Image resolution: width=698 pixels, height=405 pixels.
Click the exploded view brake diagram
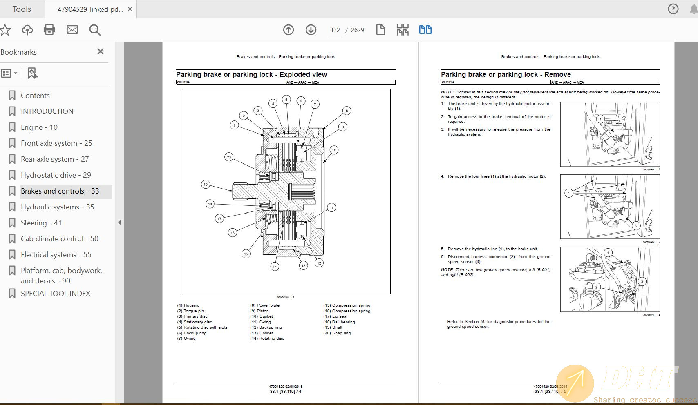pyautogui.click(x=286, y=191)
